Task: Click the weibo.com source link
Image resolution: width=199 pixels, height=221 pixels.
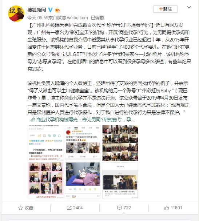Action: [77, 18]
